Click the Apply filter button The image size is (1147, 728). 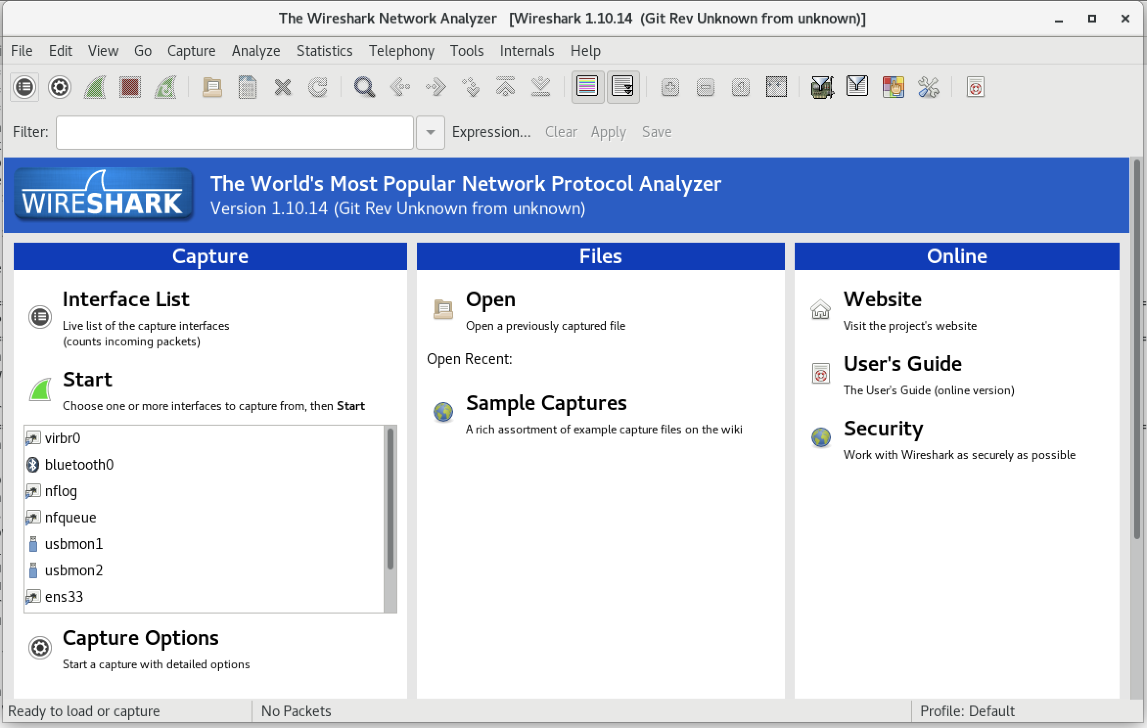[x=608, y=132]
